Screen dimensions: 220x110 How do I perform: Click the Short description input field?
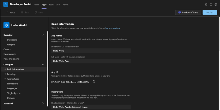91,107
